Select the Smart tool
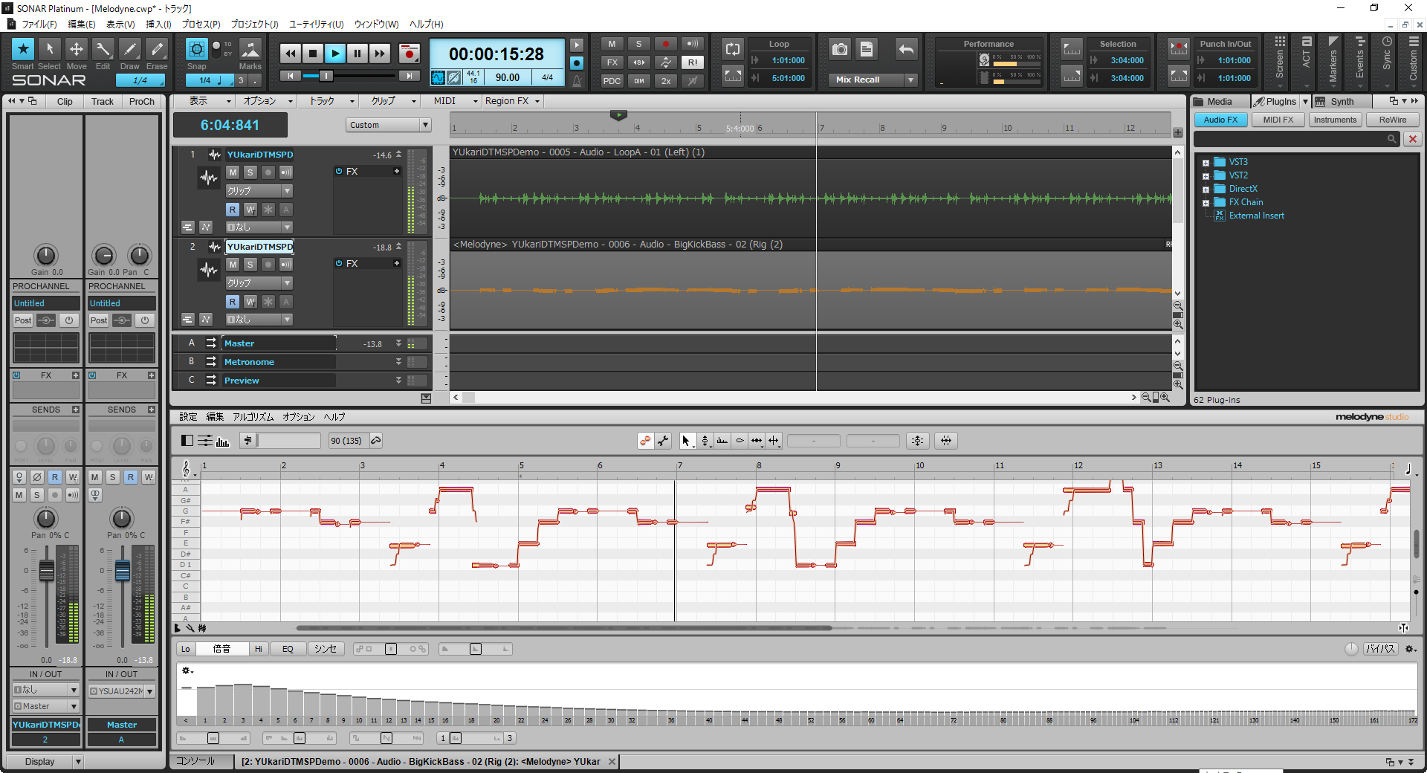The height and width of the screenshot is (773, 1427). 23,49
